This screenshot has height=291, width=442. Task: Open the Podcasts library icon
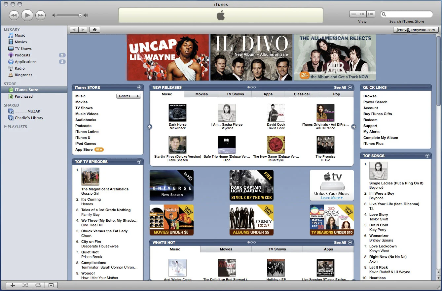tap(11, 55)
